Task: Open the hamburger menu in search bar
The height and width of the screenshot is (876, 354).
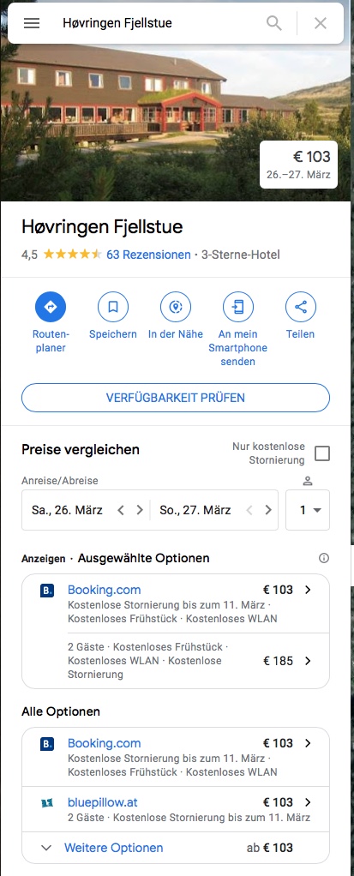Action: pyautogui.click(x=32, y=23)
